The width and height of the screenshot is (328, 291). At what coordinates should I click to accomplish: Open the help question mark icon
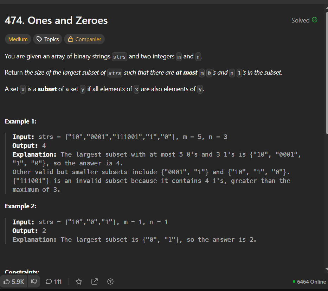(x=110, y=281)
